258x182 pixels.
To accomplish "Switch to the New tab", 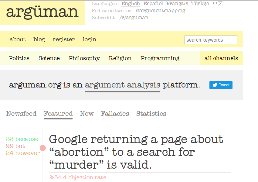I will [87, 114].
